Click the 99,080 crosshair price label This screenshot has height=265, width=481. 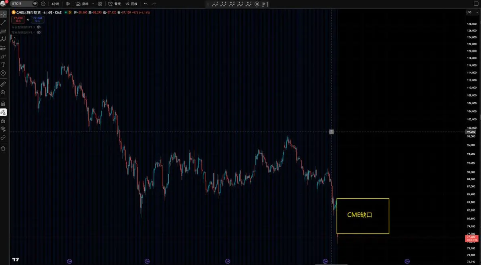pyautogui.click(x=471, y=132)
